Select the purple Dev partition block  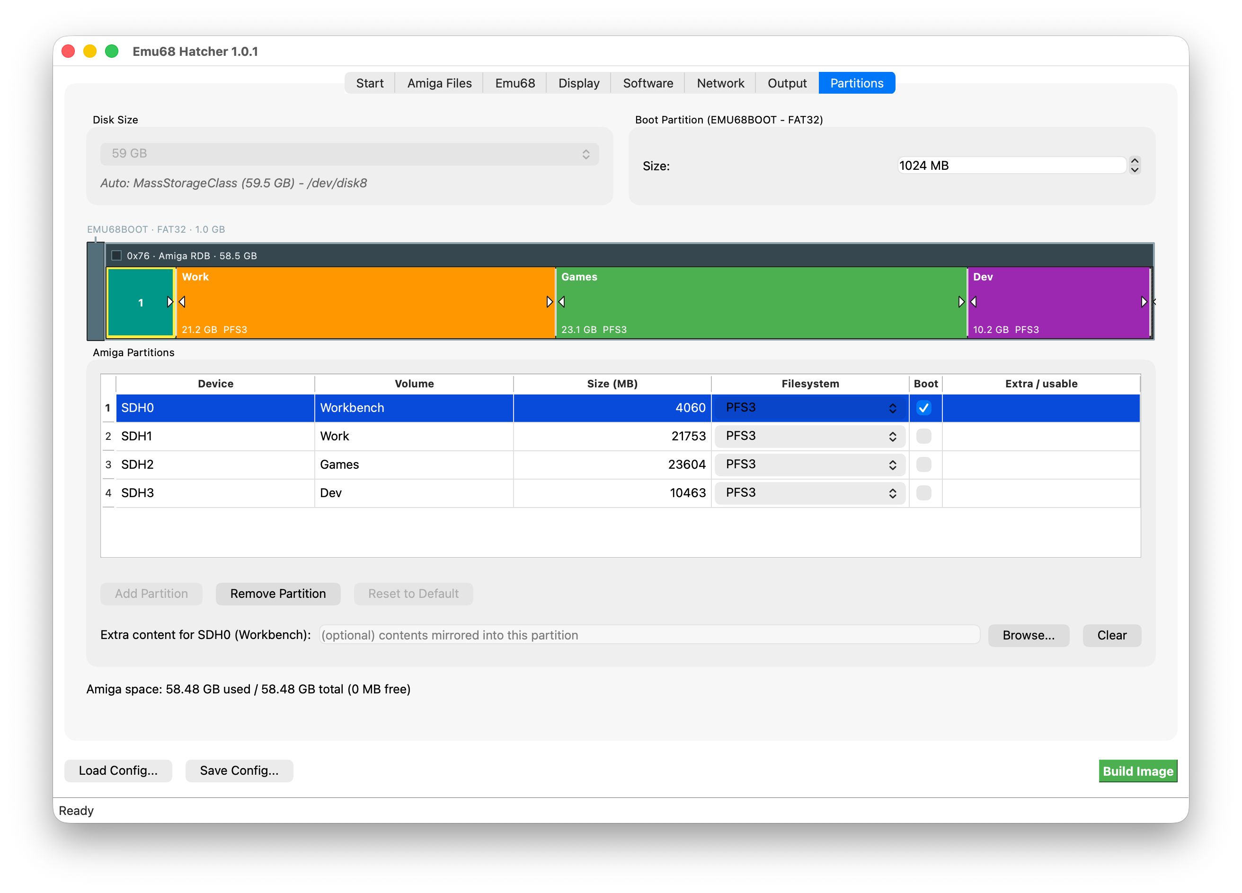[1058, 302]
